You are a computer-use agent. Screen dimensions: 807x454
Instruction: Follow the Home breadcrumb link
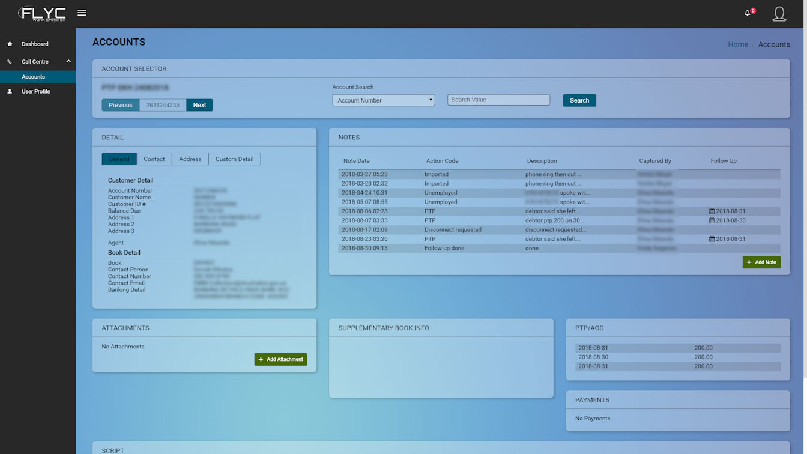click(738, 44)
